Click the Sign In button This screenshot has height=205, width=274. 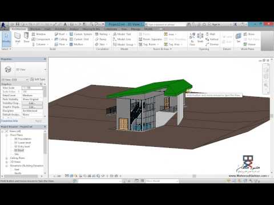(215, 24)
